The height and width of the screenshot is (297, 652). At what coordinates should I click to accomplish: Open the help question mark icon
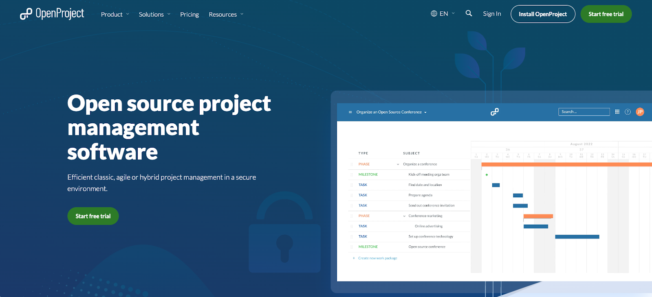tap(628, 112)
